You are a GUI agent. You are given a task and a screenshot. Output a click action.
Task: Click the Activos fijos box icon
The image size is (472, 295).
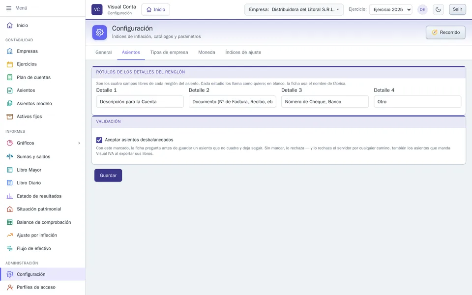tap(10, 117)
